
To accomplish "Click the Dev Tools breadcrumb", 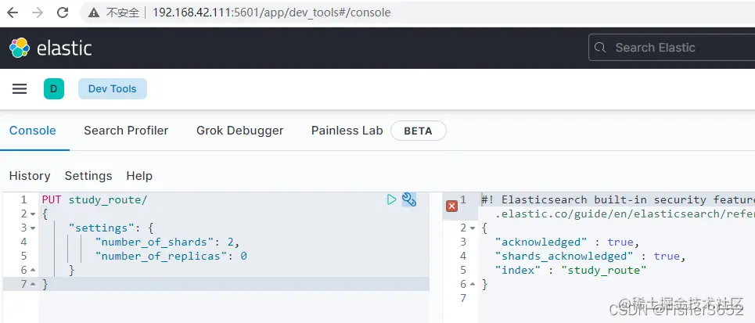I will pyautogui.click(x=112, y=89).
